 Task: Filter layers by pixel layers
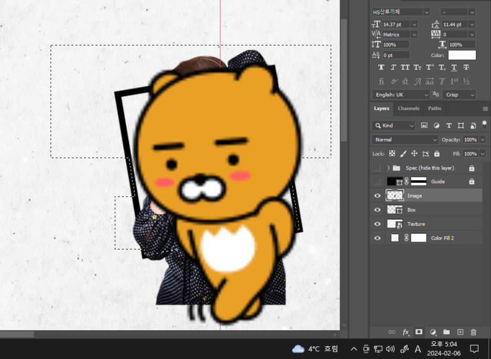click(424, 125)
